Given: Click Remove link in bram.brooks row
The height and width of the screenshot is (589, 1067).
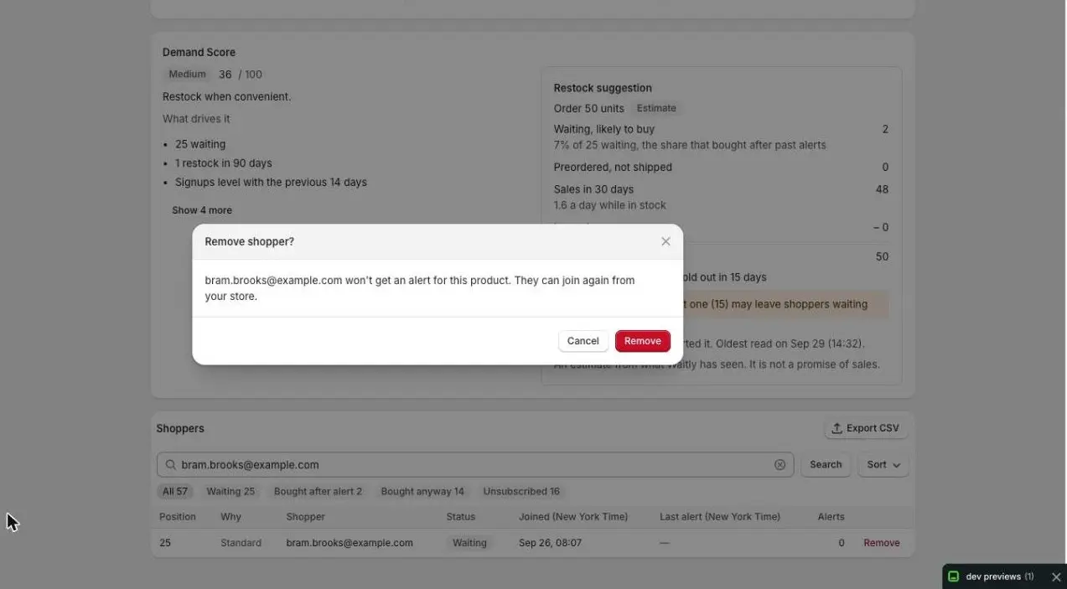Looking at the screenshot, I should pyautogui.click(x=882, y=543).
